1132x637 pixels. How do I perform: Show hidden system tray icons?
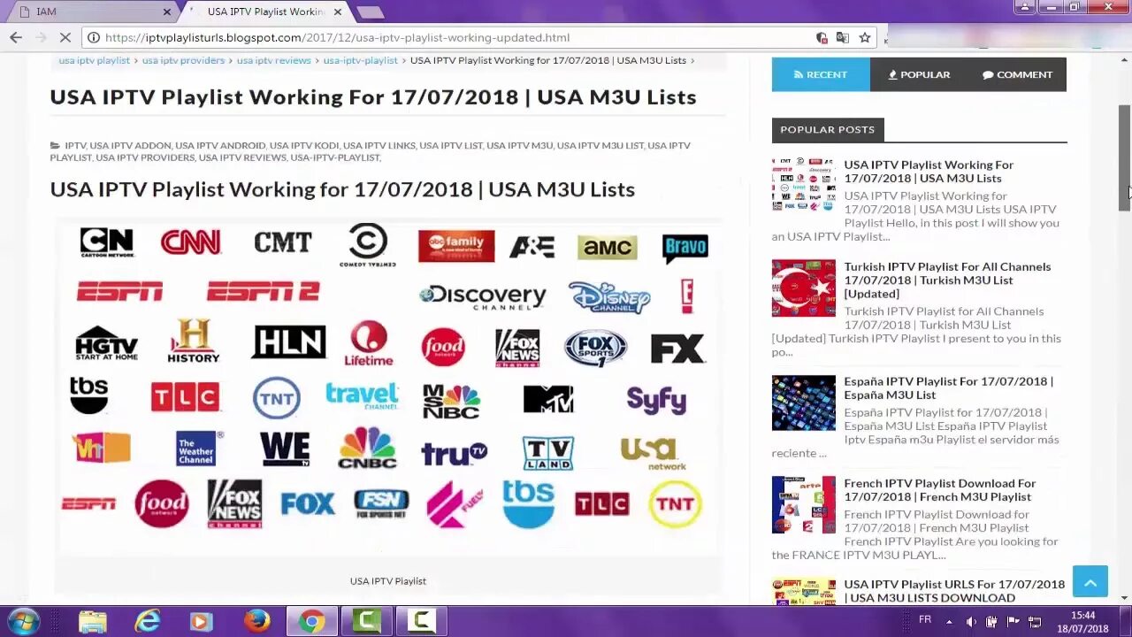pos(950,621)
